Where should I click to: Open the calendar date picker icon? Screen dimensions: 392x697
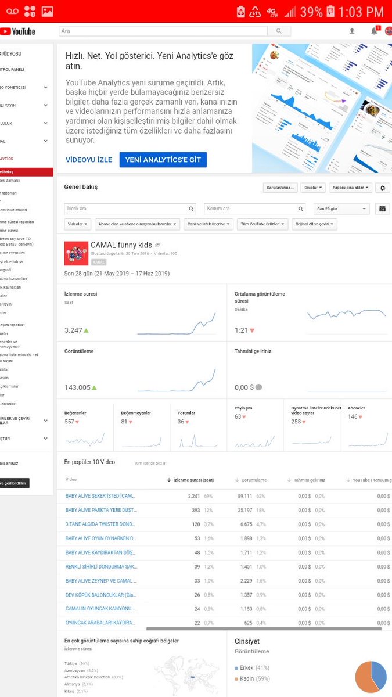(x=383, y=209)
